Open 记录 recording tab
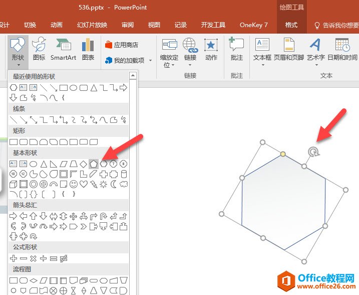The height and width of the screenshot is (295, 359). (x=181, y=25)
